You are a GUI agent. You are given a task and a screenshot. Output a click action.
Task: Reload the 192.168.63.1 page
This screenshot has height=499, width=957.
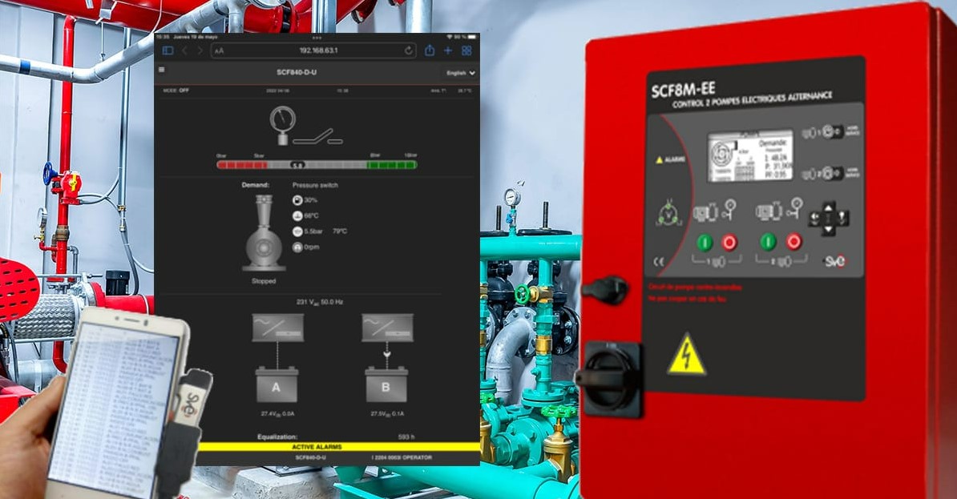pos(409,50)
